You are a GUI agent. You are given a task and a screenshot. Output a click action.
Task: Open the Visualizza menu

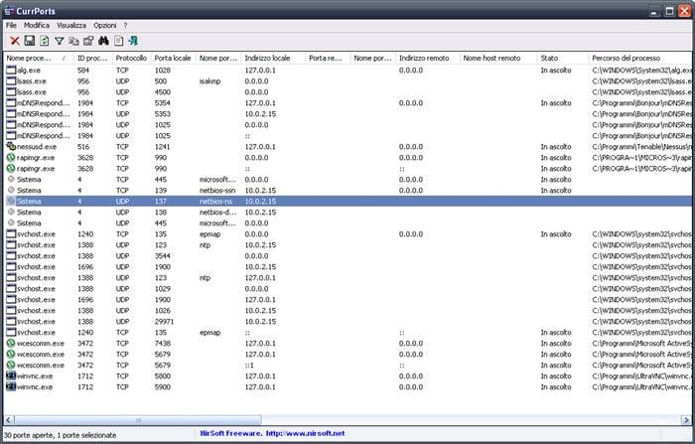click(x=70, y=24)
